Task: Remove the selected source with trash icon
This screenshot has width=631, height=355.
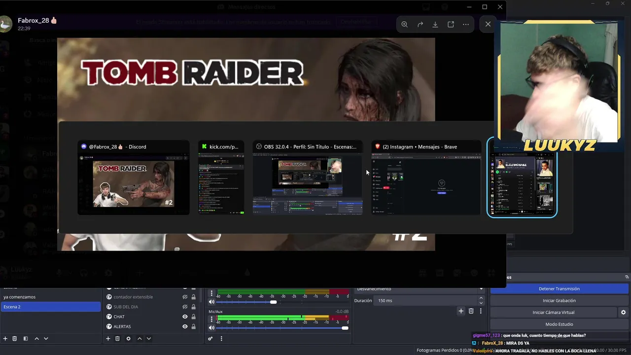Action: (x=117, y=339)
